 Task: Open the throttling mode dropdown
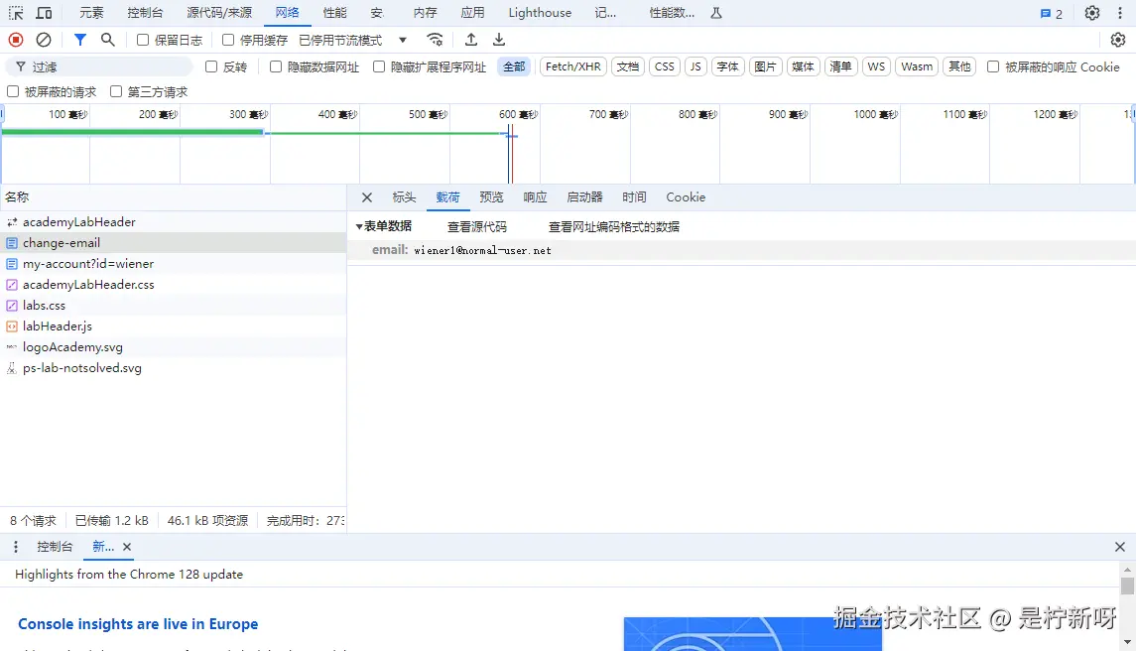click(353, 40)
